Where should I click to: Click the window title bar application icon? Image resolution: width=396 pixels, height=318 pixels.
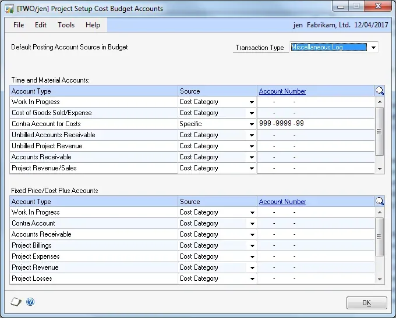10,9
